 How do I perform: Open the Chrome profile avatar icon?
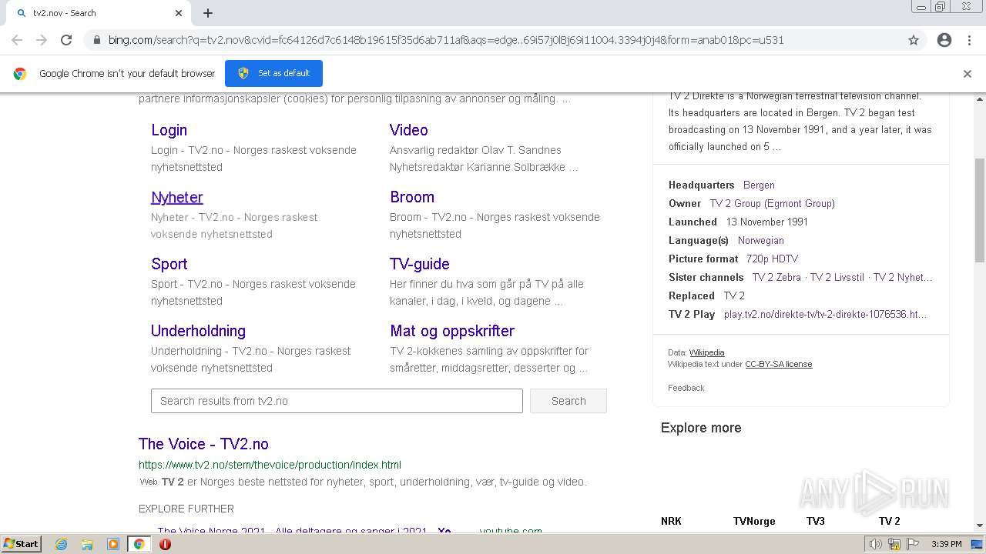pos(944,40)
